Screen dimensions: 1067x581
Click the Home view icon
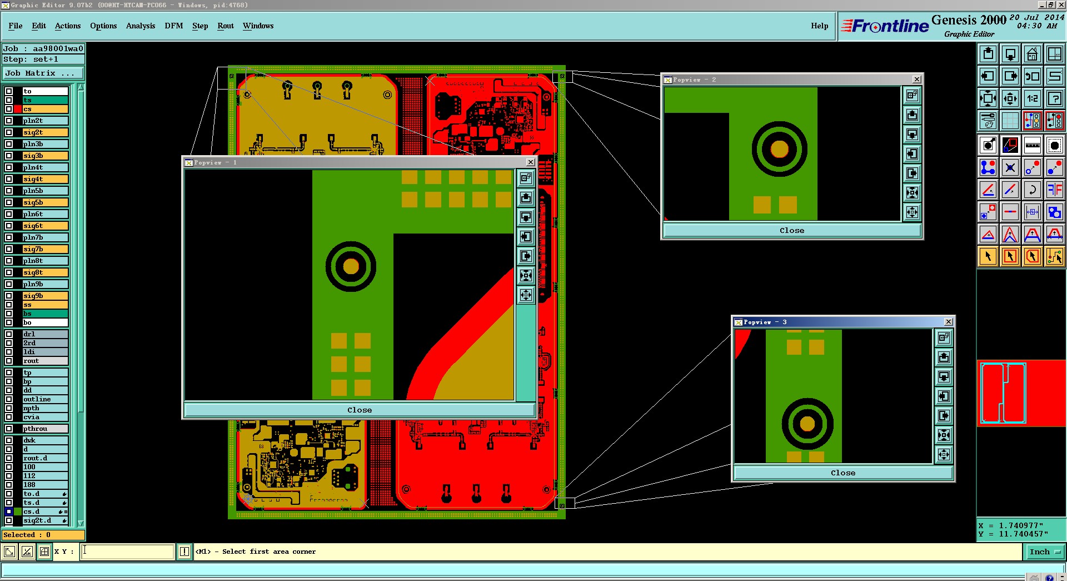[x=1033, y=54]
